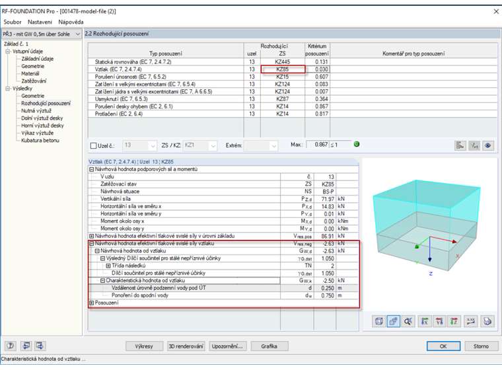The width and height of the screenshot is (502, 370).
Task: Click the zoom show-all magnifier icon
Action: (408, 321)
